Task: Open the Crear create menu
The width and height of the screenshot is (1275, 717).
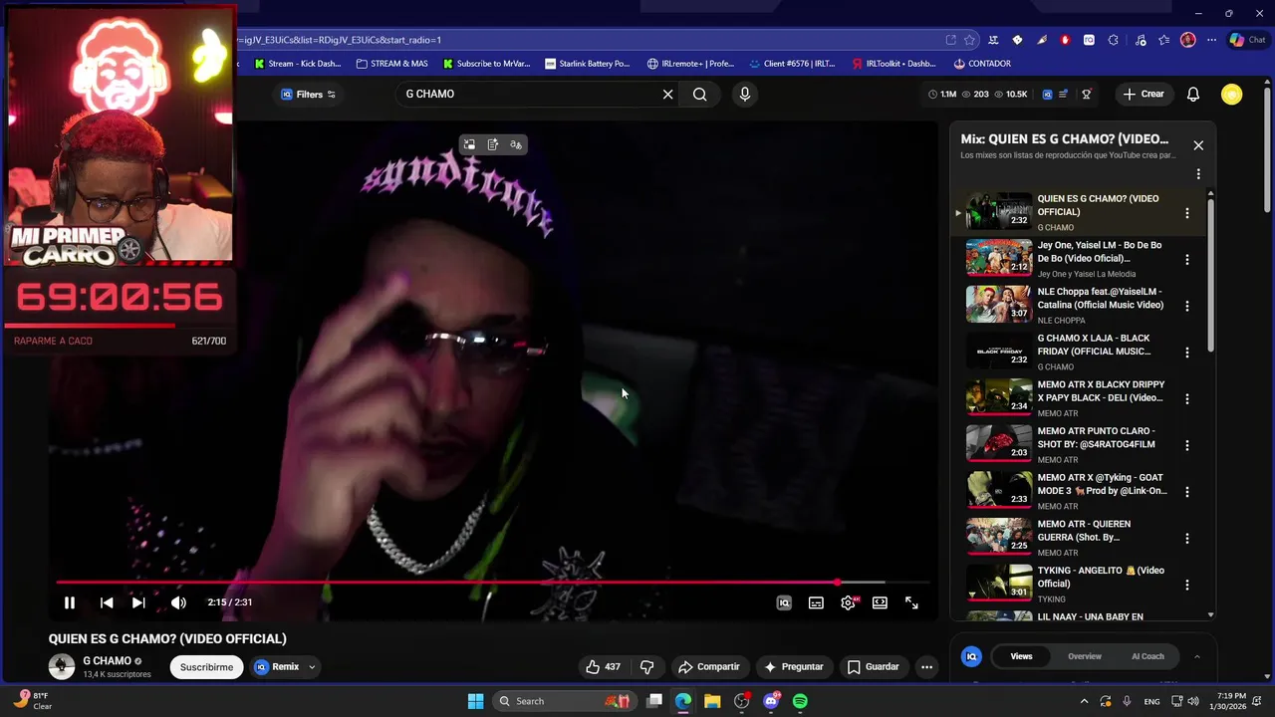Action: 1143,95
